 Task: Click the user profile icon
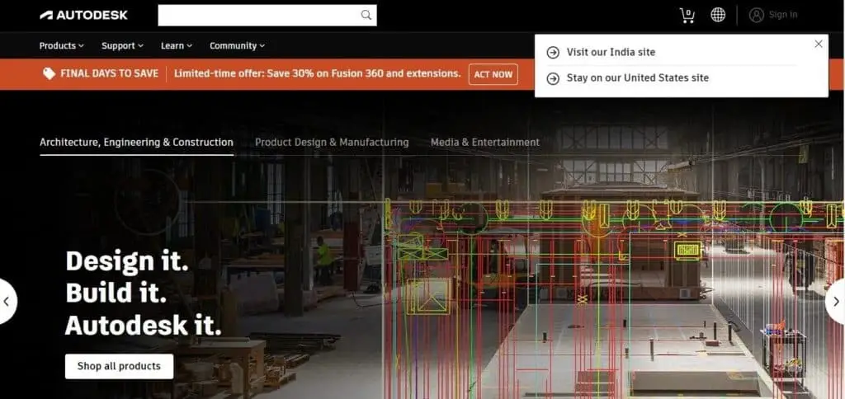coord(757,15)
